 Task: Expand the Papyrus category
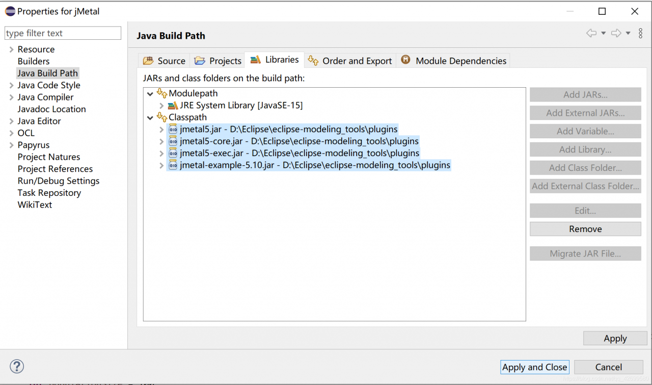point(11,145)
